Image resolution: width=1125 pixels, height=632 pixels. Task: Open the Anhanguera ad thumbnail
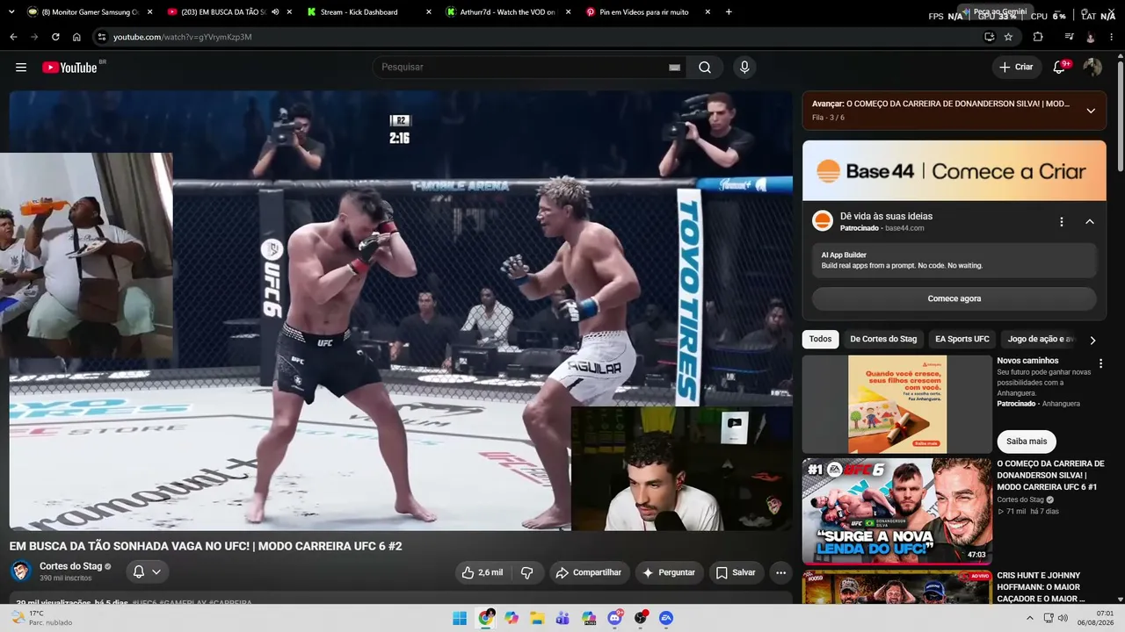896,404
